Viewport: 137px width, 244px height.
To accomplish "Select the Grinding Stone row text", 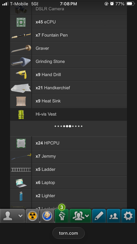I will (x=50, y=62).
